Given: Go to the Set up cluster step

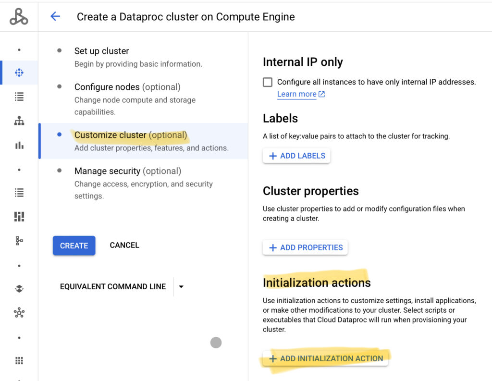Looking at the screenshot, I should [x=101, y=51].
